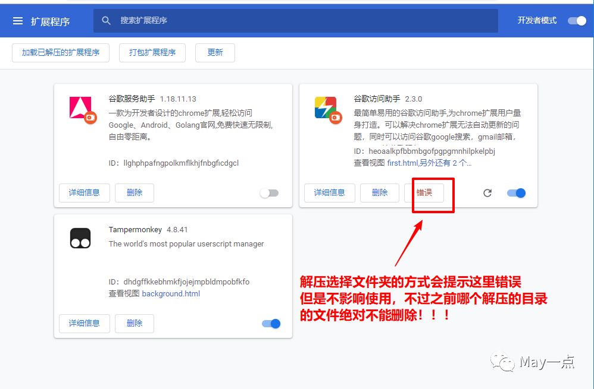The width and height of the screenshot is (594, 389).
Task: Enable the 谷歌服务助手 extension switch
Action: 270,193
